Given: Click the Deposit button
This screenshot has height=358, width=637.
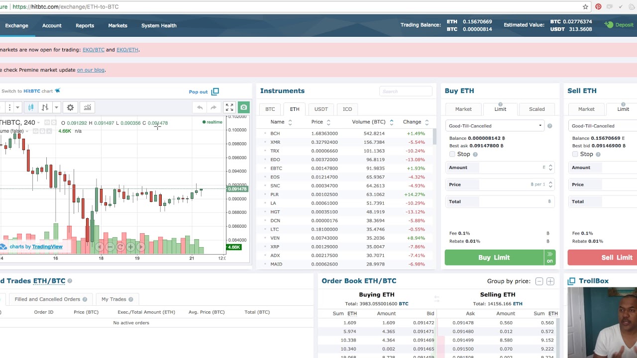Looking at the screenshot, I should point(620,25).
